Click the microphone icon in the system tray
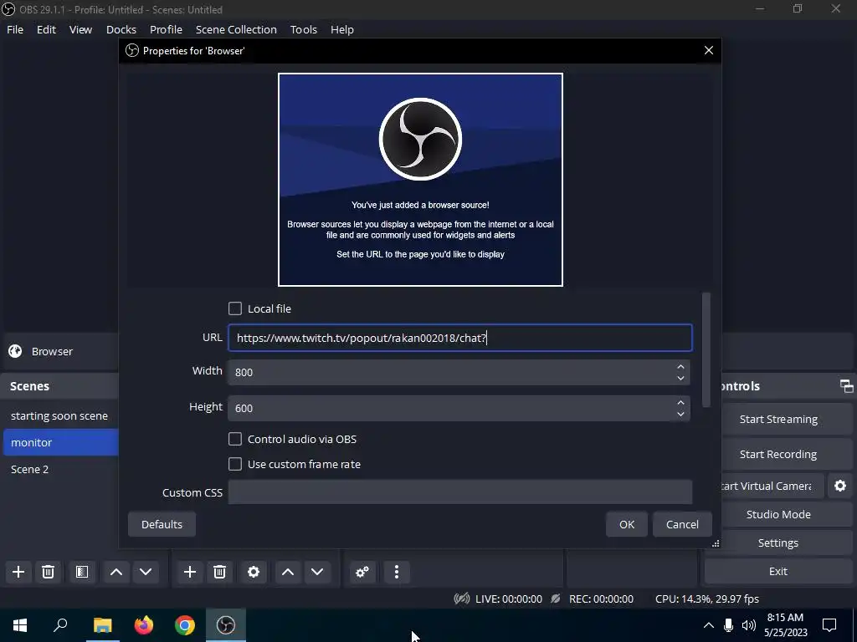 (728, 625)
